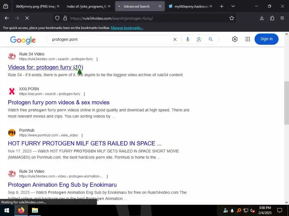Open a new tab with plus button
The width and height of the screenshot is (289, 216).
(222, 6)
